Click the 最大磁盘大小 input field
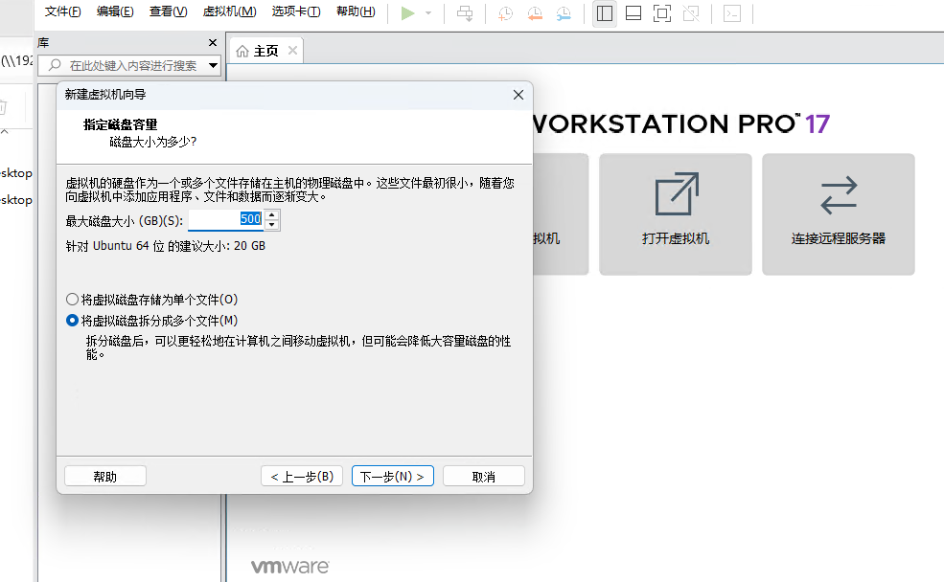This screenshot has width=944, height=582. pyautogui.click(x=226, y=220)
